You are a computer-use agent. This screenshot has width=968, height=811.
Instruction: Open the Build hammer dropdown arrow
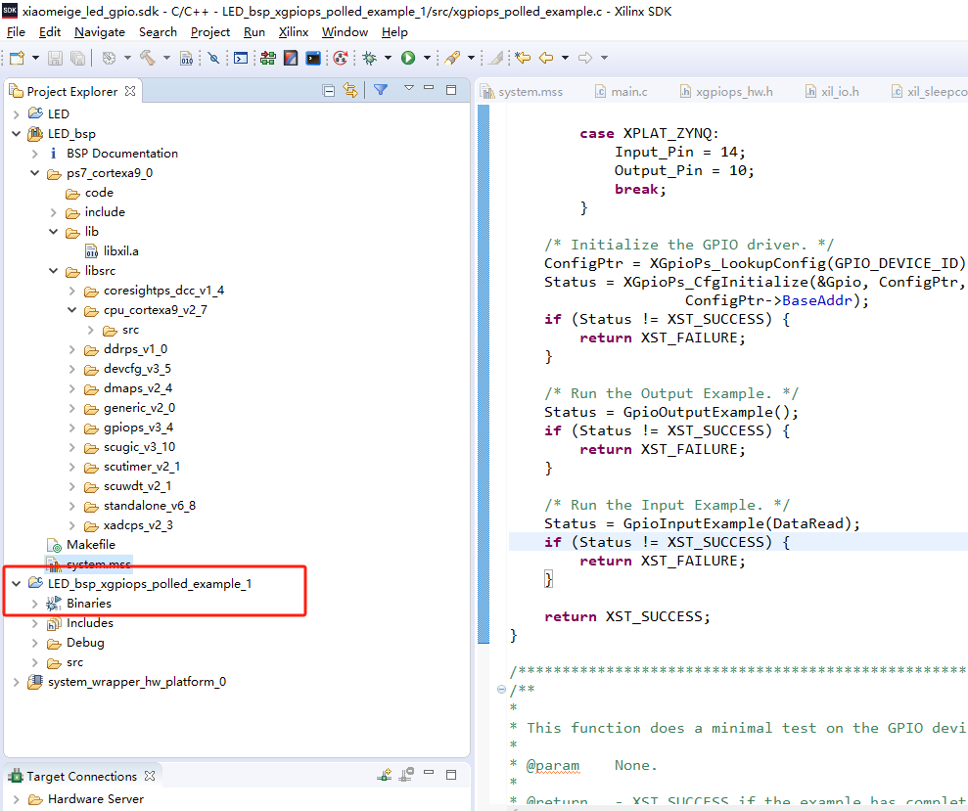click(x=166, y=58)
